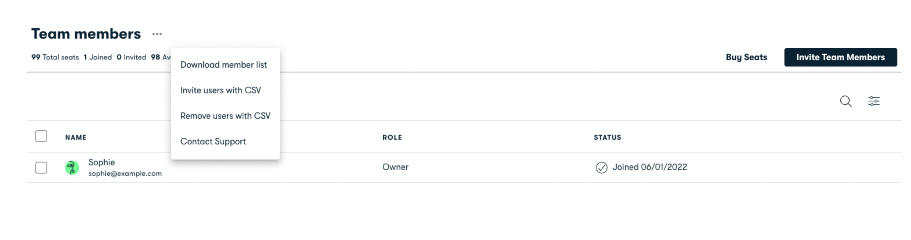Open the filter sliders icon
The width and height of the screenshot is (911, 240).
874,101
